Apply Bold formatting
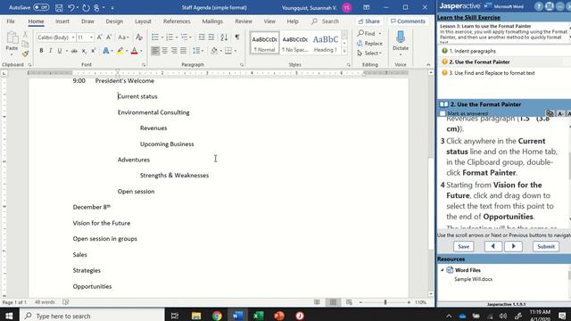 [x=41, y=51]
